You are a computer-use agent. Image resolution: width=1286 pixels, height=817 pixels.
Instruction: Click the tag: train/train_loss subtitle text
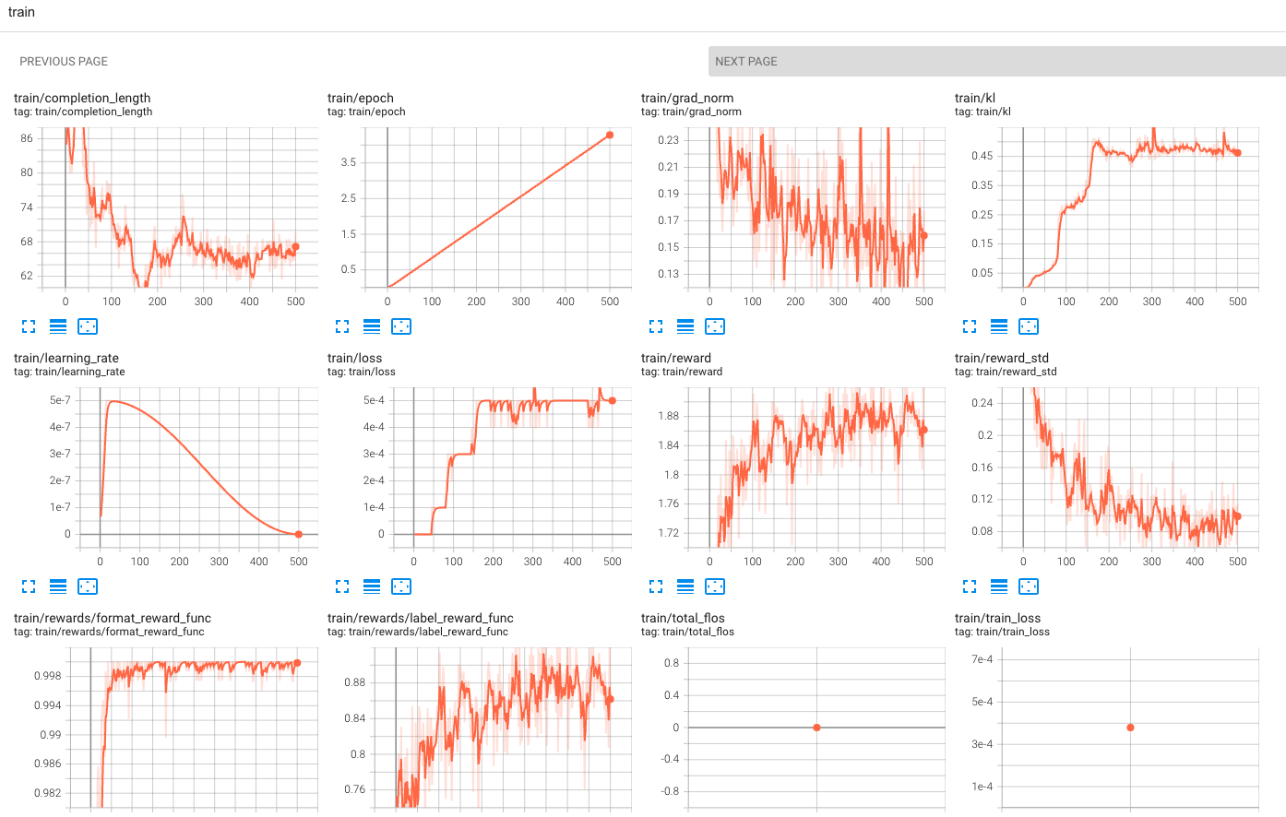1002,632
